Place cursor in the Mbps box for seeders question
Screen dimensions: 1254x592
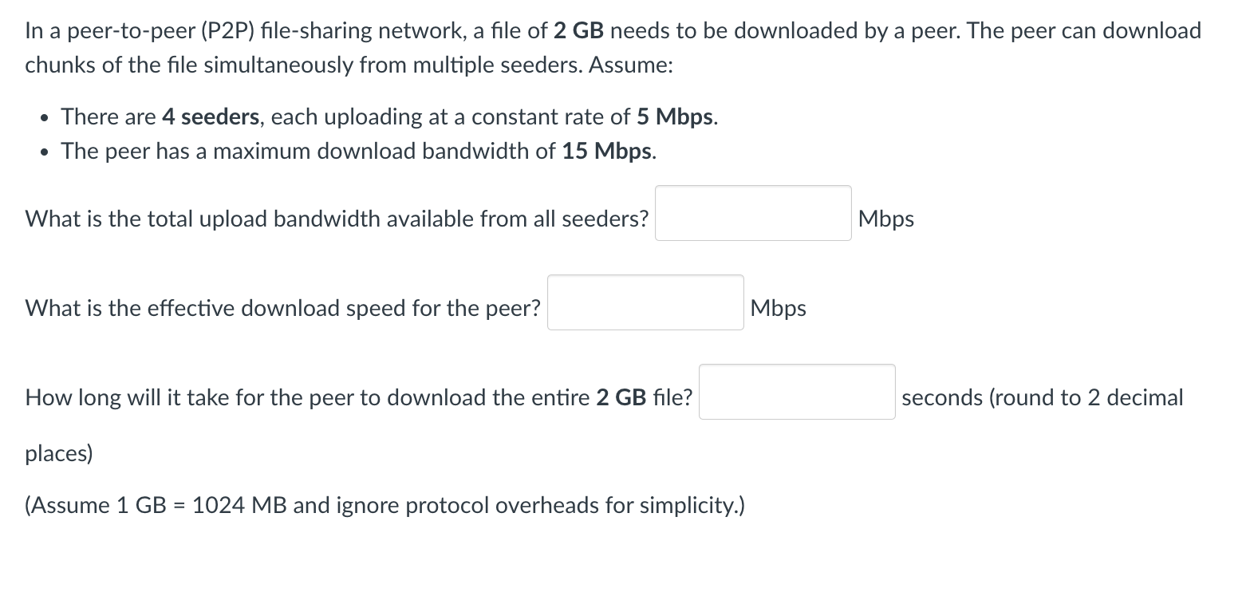(752, 214)
